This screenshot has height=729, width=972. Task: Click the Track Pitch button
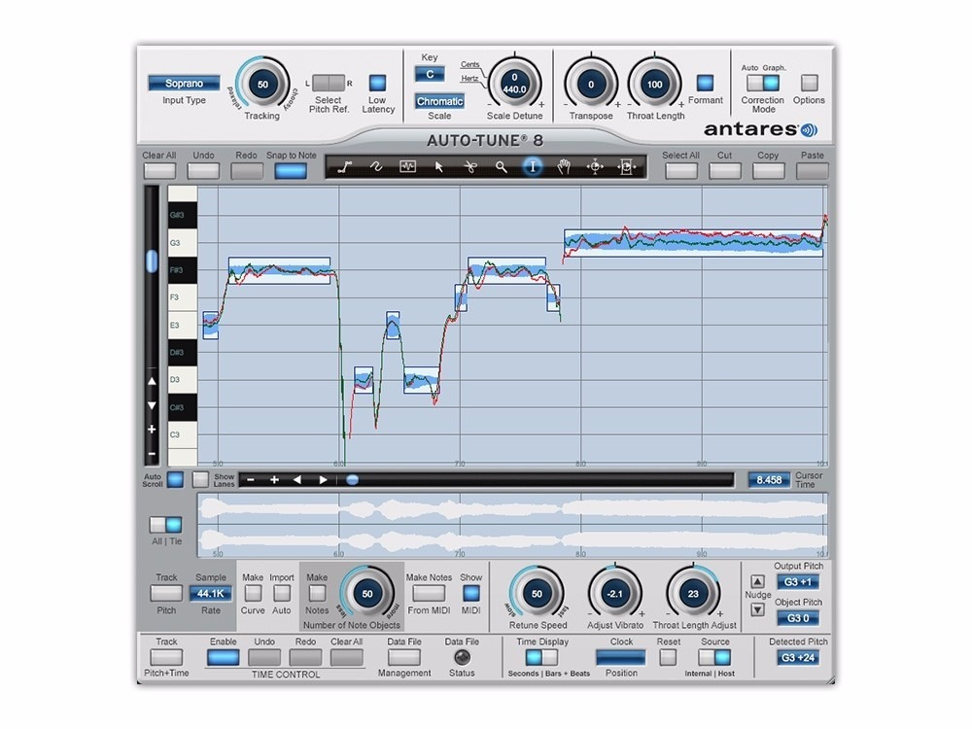click(x=166, y=594)
